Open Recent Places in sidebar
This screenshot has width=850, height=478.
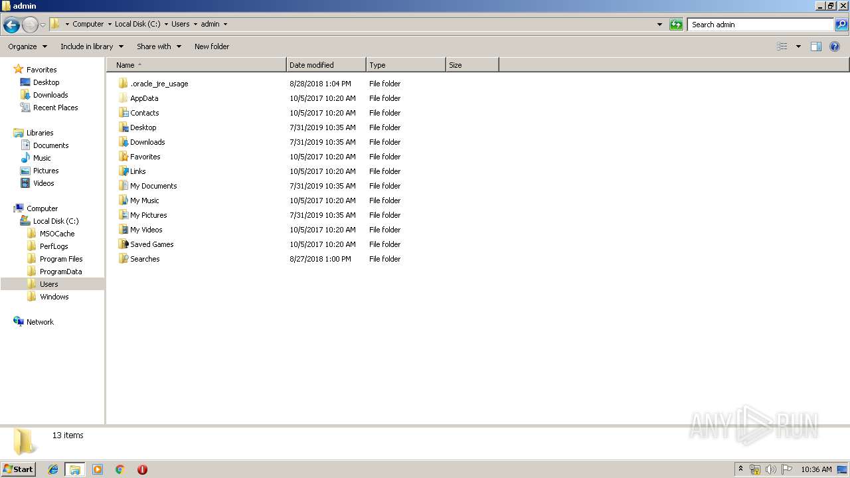point(55,108)
